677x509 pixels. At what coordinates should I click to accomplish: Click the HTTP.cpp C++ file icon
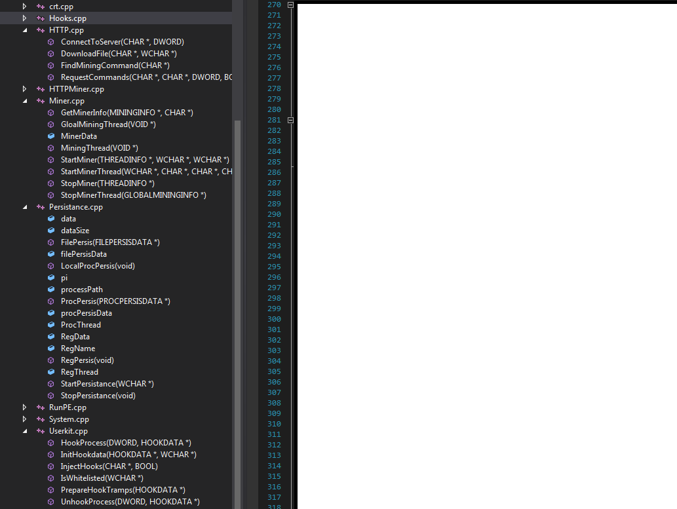tap(41, 30)
